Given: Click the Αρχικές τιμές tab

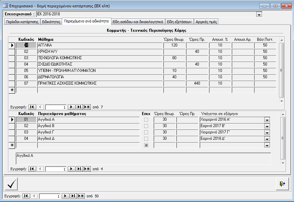Looking at the screenshot, I should (206, 22).
